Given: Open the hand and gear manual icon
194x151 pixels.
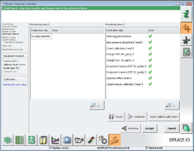Looking at the screenshot, I should coord(103,140).
